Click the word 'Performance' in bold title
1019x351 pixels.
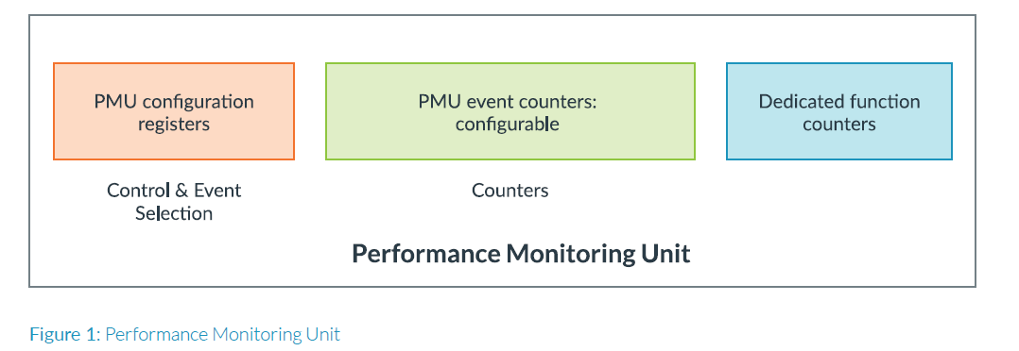[426, 252]
